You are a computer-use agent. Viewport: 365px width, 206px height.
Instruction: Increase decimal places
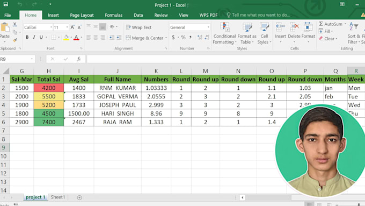click(200, 37)
